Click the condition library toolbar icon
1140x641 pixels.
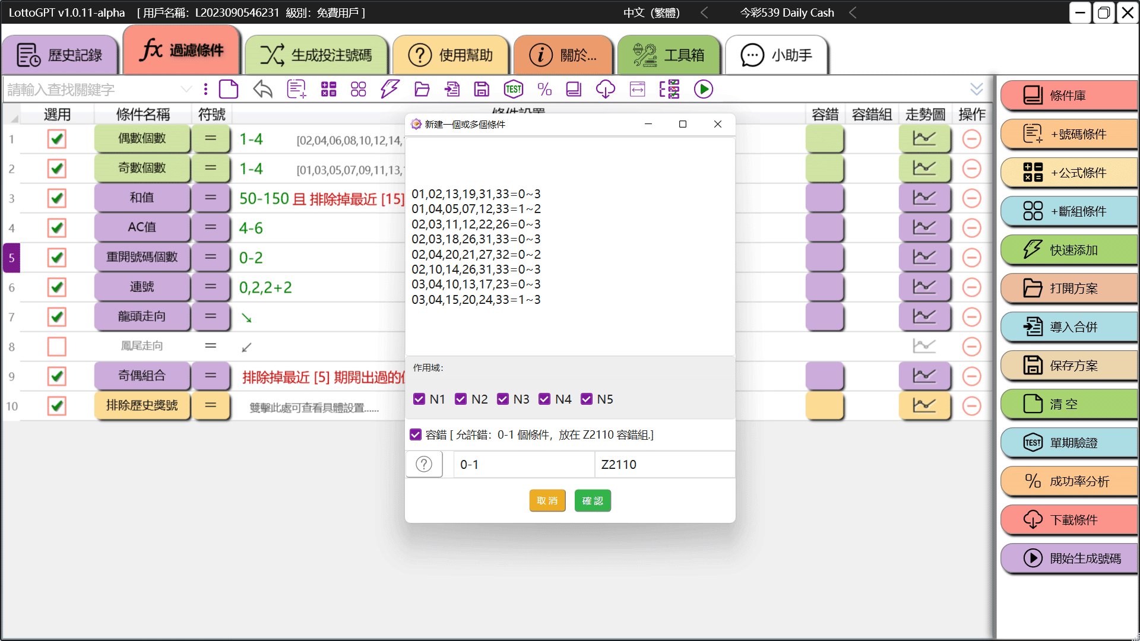[x=574, y=89]
